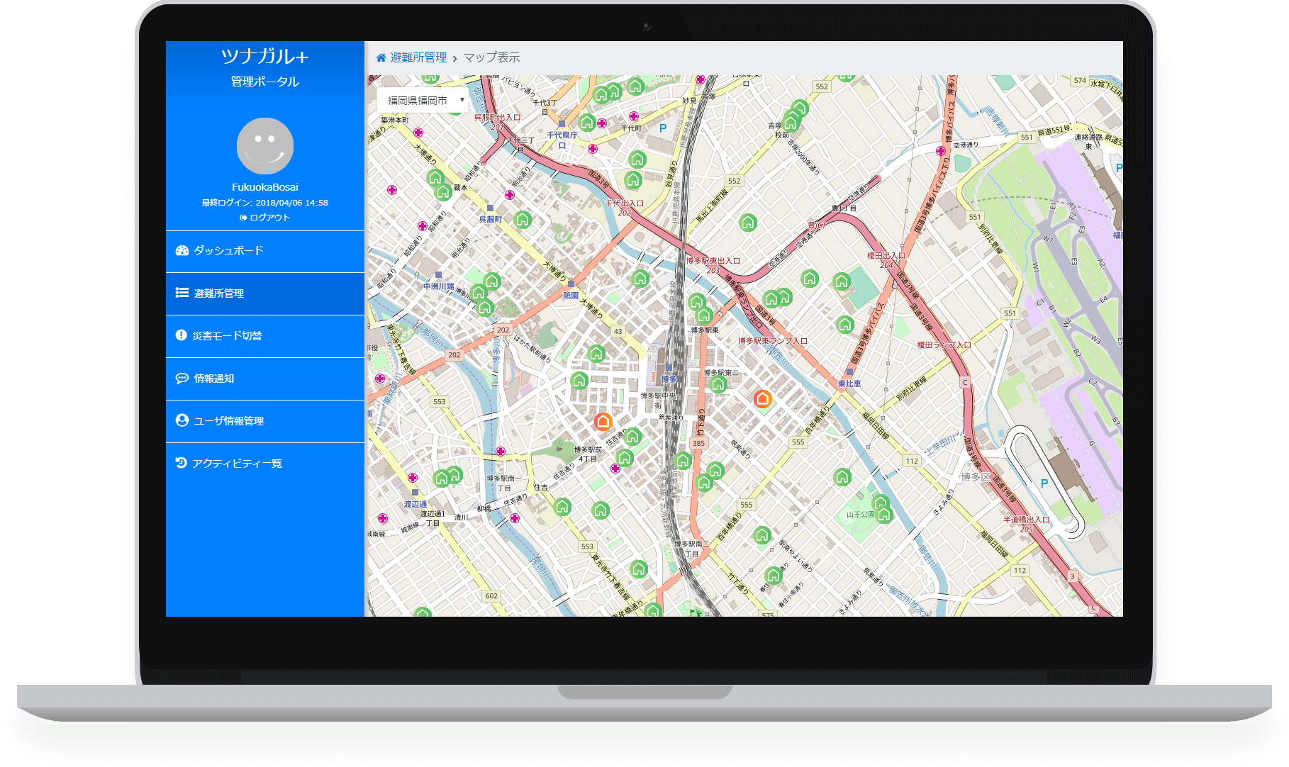Click green shelter marker near 榎田出入口
This screenshot has width=1289, height=767.
coord(842,281)
